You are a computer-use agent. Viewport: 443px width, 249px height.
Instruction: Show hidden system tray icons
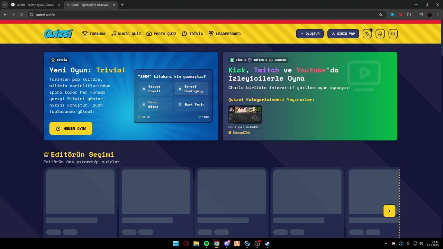pos(386,243)
